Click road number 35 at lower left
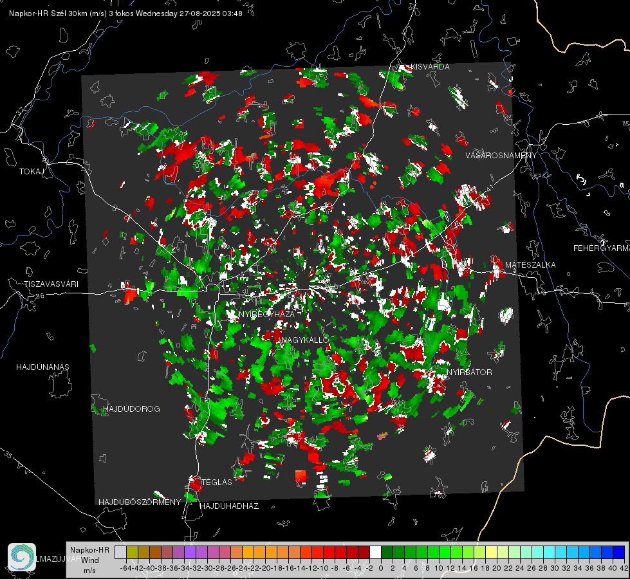Viewport: 630px width, 579px height. (x=8, y=455)
